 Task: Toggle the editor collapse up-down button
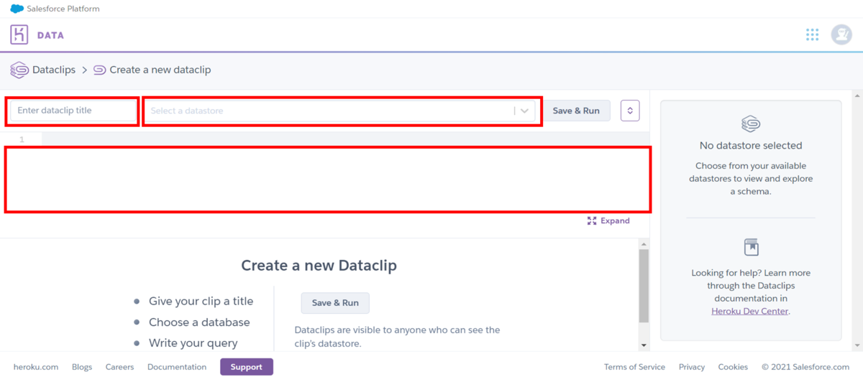630,111
